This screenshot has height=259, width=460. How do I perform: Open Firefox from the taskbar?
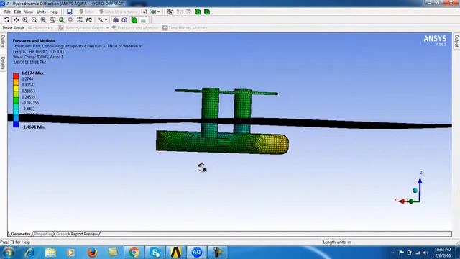[x=92, y=253]
